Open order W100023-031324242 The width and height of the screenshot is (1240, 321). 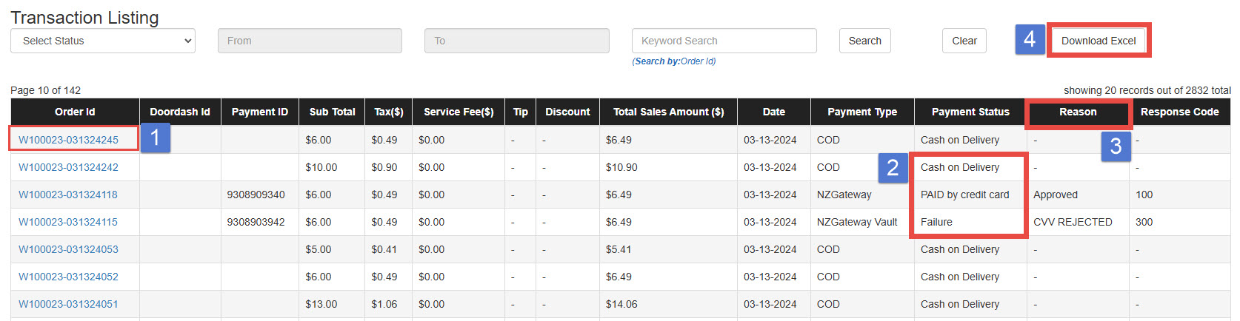[68, 167]
